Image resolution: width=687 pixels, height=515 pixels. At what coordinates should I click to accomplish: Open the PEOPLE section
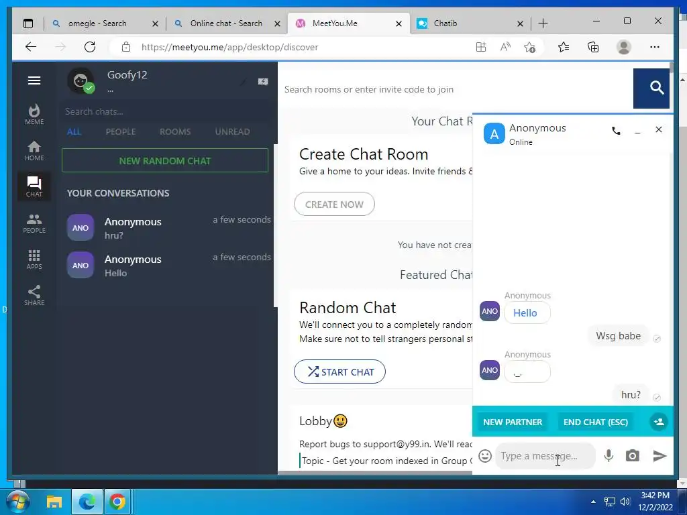click(34, 223)
